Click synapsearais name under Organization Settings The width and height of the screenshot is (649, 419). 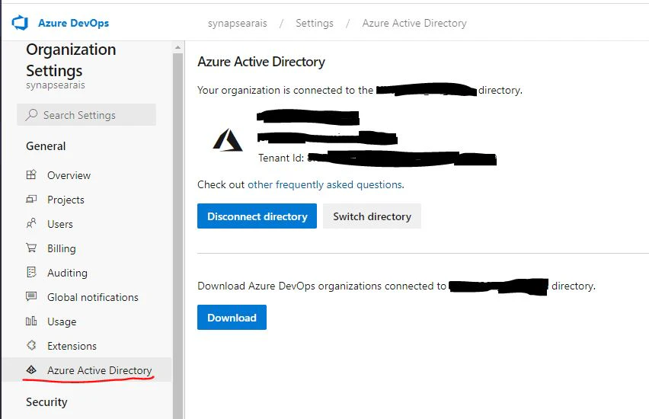[x=56, y=85]
